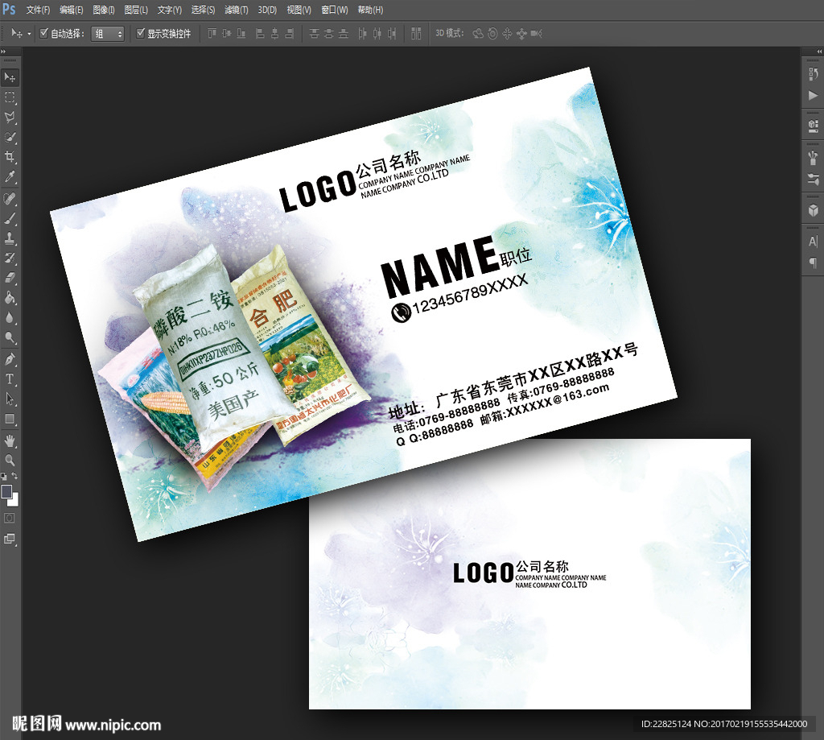Open the 选择(S) menu
This screenshot has height=740, width=824.
pos(203,10)
